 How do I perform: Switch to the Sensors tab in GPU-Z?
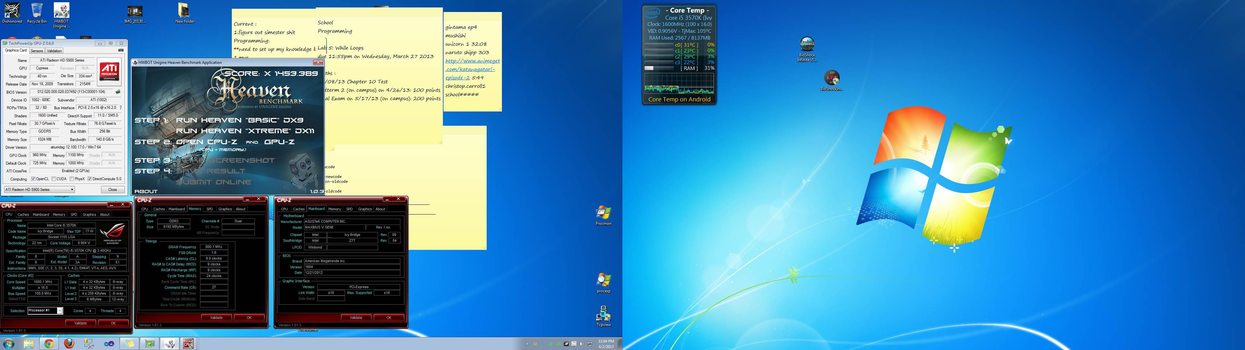click(x=37, y=51)
